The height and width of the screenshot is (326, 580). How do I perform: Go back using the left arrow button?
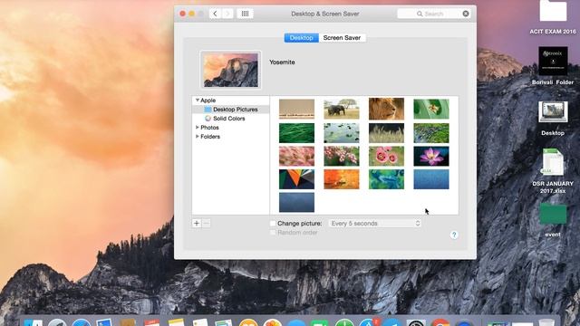click(215, 14)
